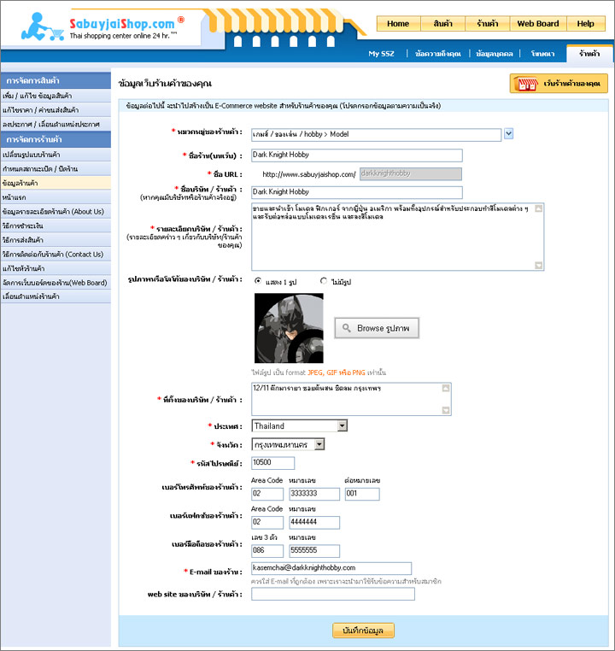615x651 pixels.
Task: Click the phone number field 3333333
Action: tap(314, 494)
